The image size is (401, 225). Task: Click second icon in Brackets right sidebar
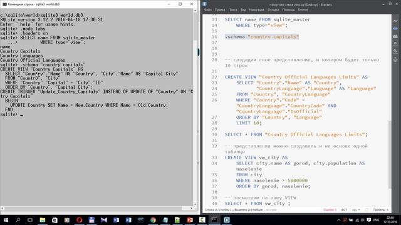395,29
